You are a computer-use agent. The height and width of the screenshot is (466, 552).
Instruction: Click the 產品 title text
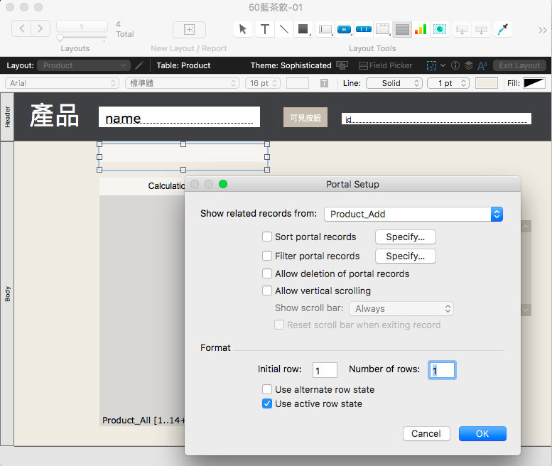pyautogui.click(x=55, y=116)
